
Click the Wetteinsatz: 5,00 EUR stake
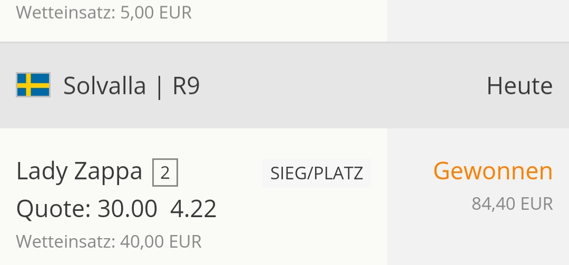(104, 13)
